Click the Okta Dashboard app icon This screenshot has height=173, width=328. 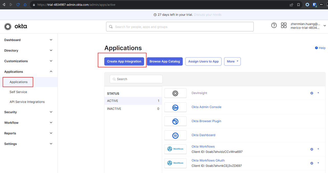pos(175,135)
